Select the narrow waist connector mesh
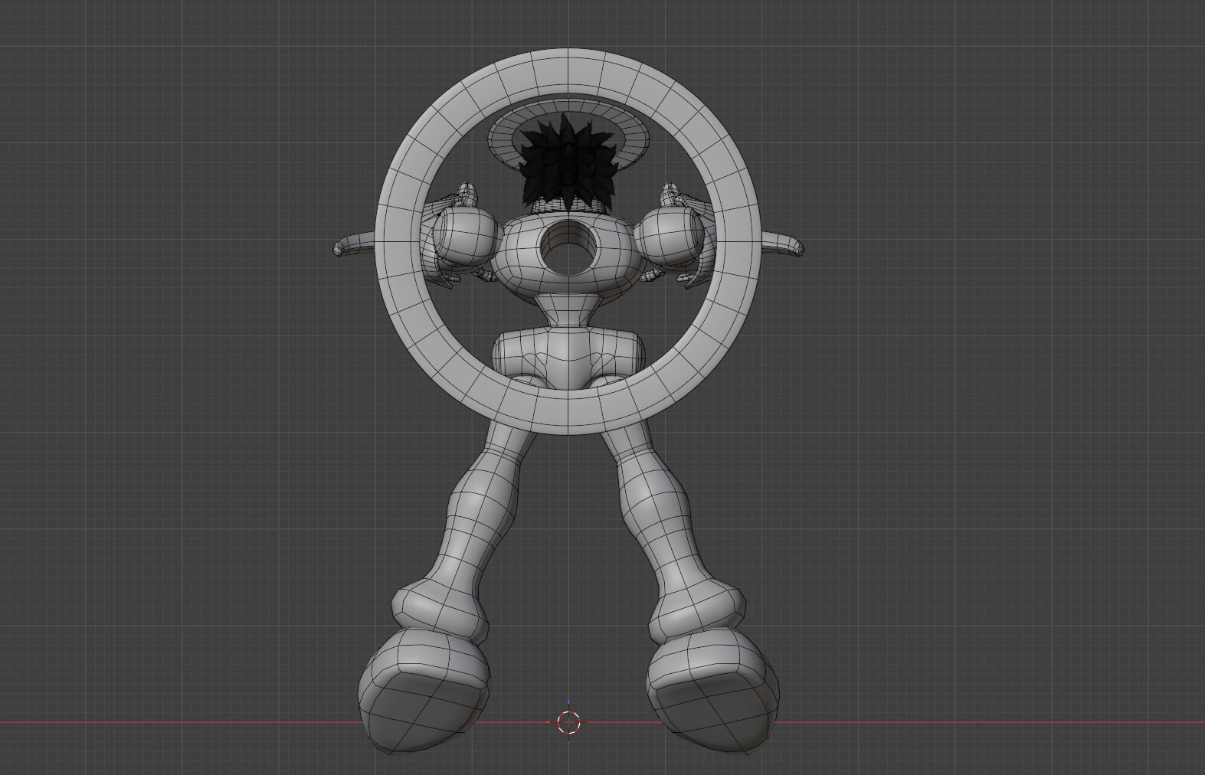 click(x=568, y=309)
